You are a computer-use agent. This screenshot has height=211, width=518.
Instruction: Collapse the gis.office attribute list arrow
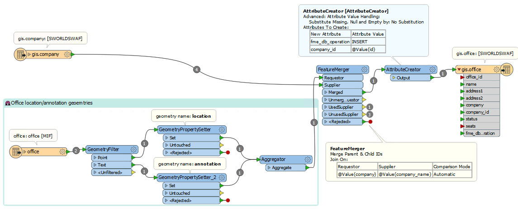coord(459,70)
